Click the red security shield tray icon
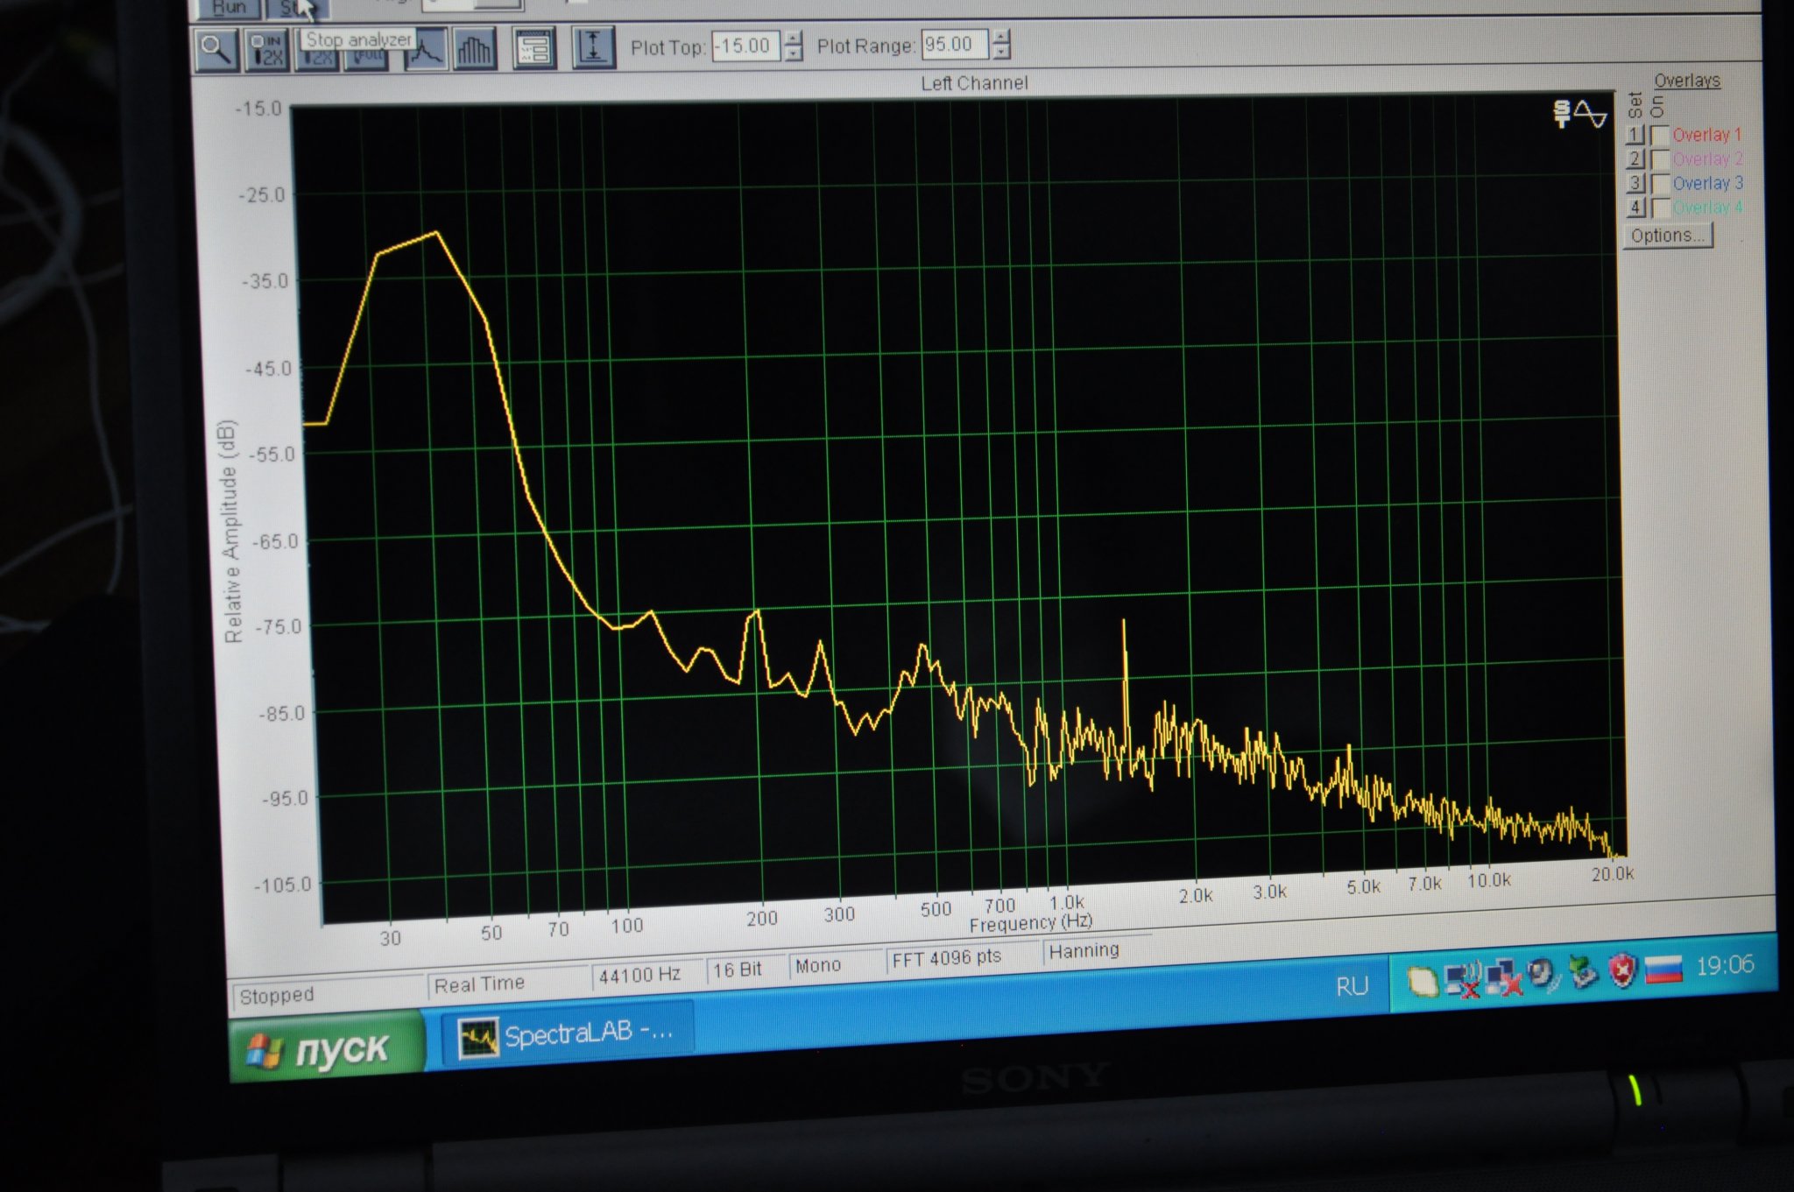1794x1192 pixels. click(1622, 971)
